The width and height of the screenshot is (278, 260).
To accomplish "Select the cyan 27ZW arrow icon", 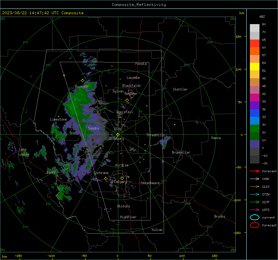I will 255,194.
